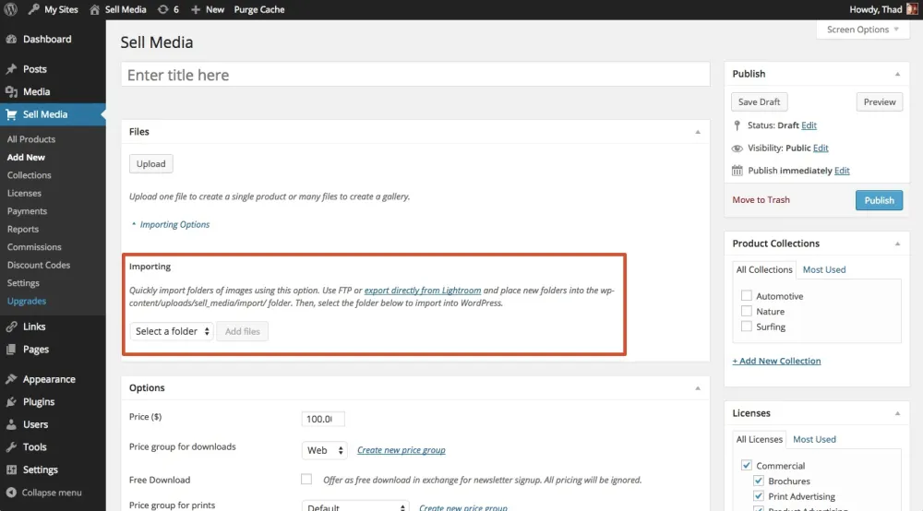Click the Save Draft button

(760, 101)
